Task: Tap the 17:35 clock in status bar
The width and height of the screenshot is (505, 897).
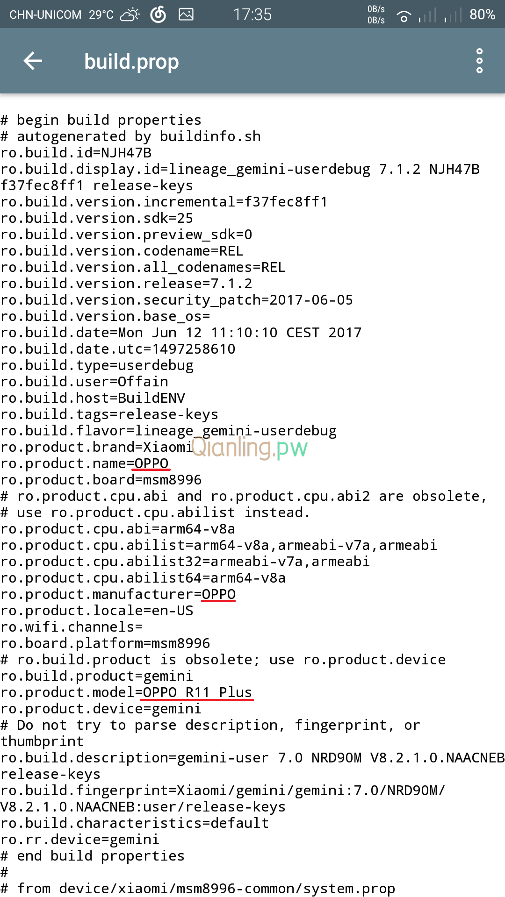Action: click(x=252, y=15)
